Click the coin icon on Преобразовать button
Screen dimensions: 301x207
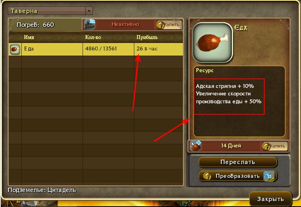coord(207,176)
